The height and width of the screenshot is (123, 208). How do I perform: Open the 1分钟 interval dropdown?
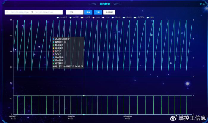tap(74, 12)
